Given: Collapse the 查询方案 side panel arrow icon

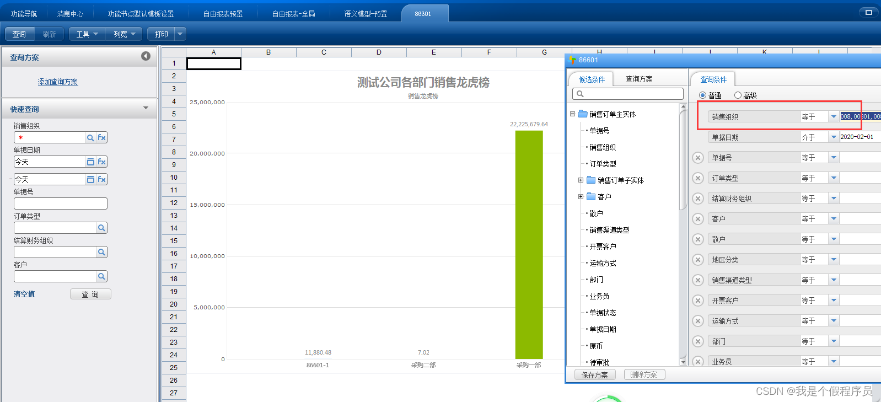Looking at the screenshot, I should 146,56.
